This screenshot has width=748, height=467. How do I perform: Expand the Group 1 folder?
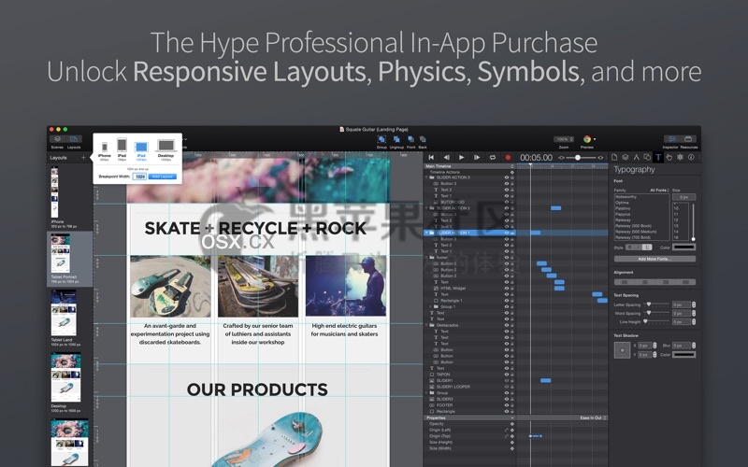431,307
